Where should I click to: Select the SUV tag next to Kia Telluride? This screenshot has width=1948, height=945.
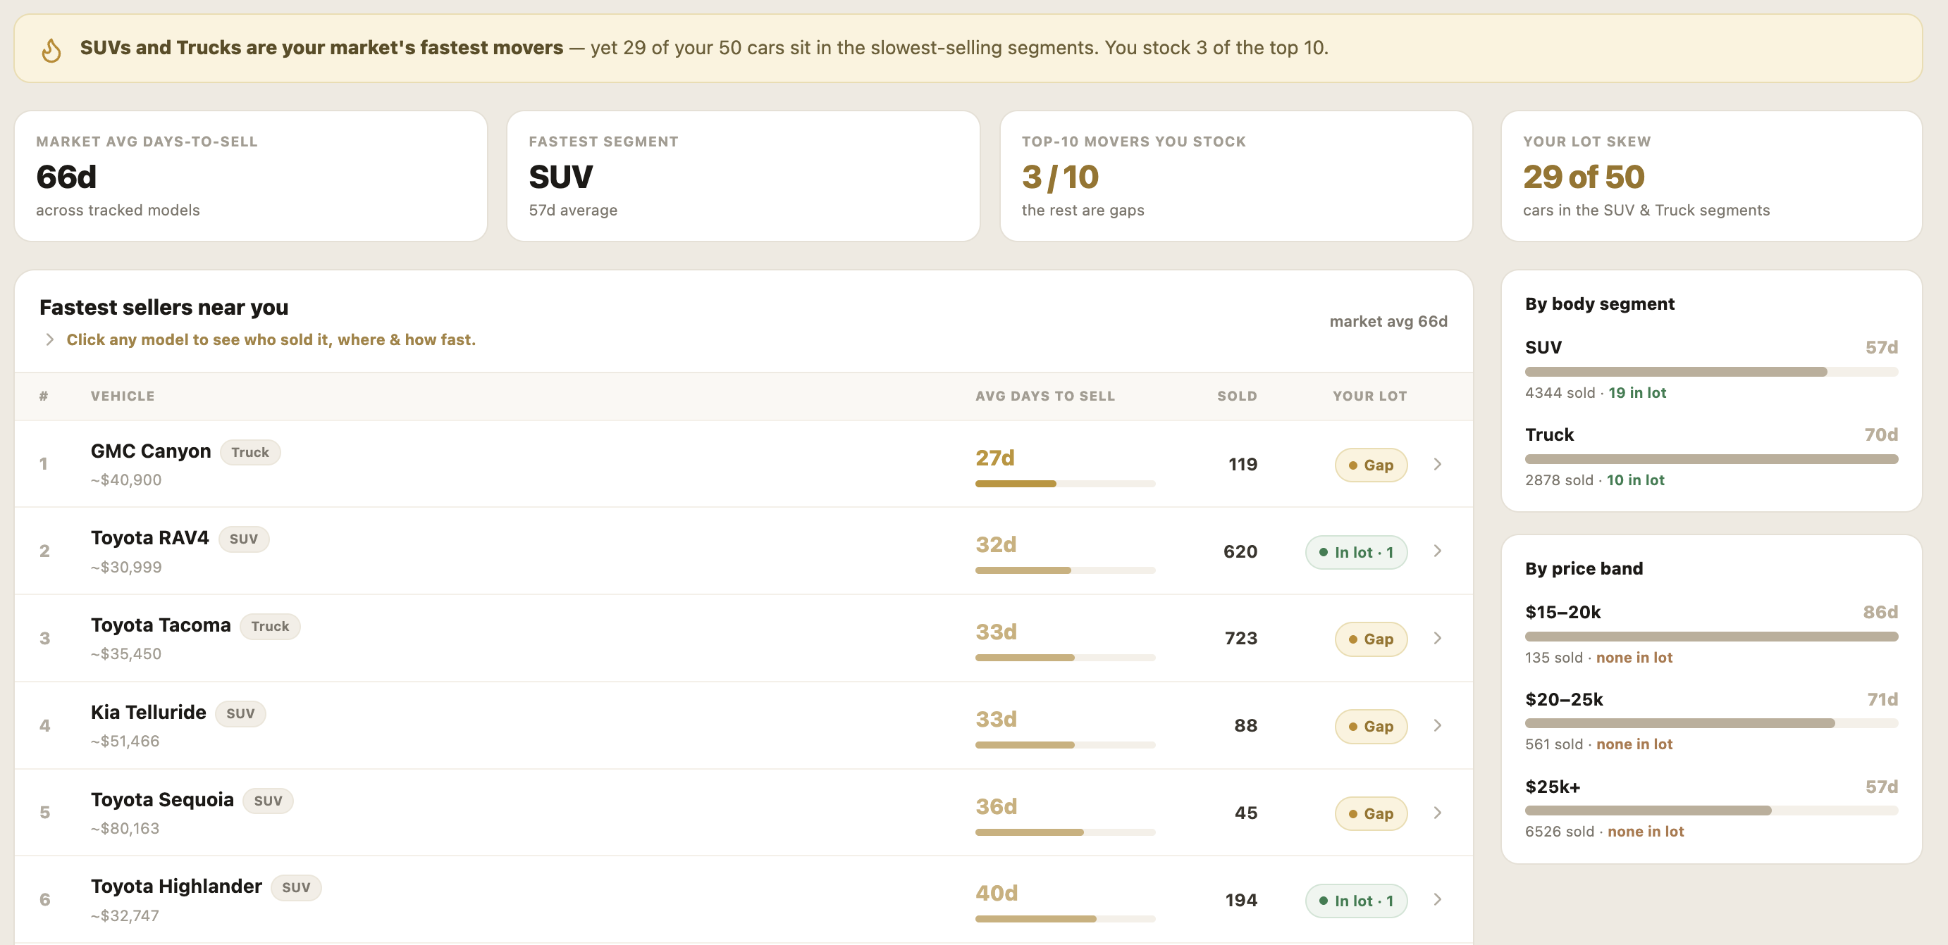[x=240, y=713]
